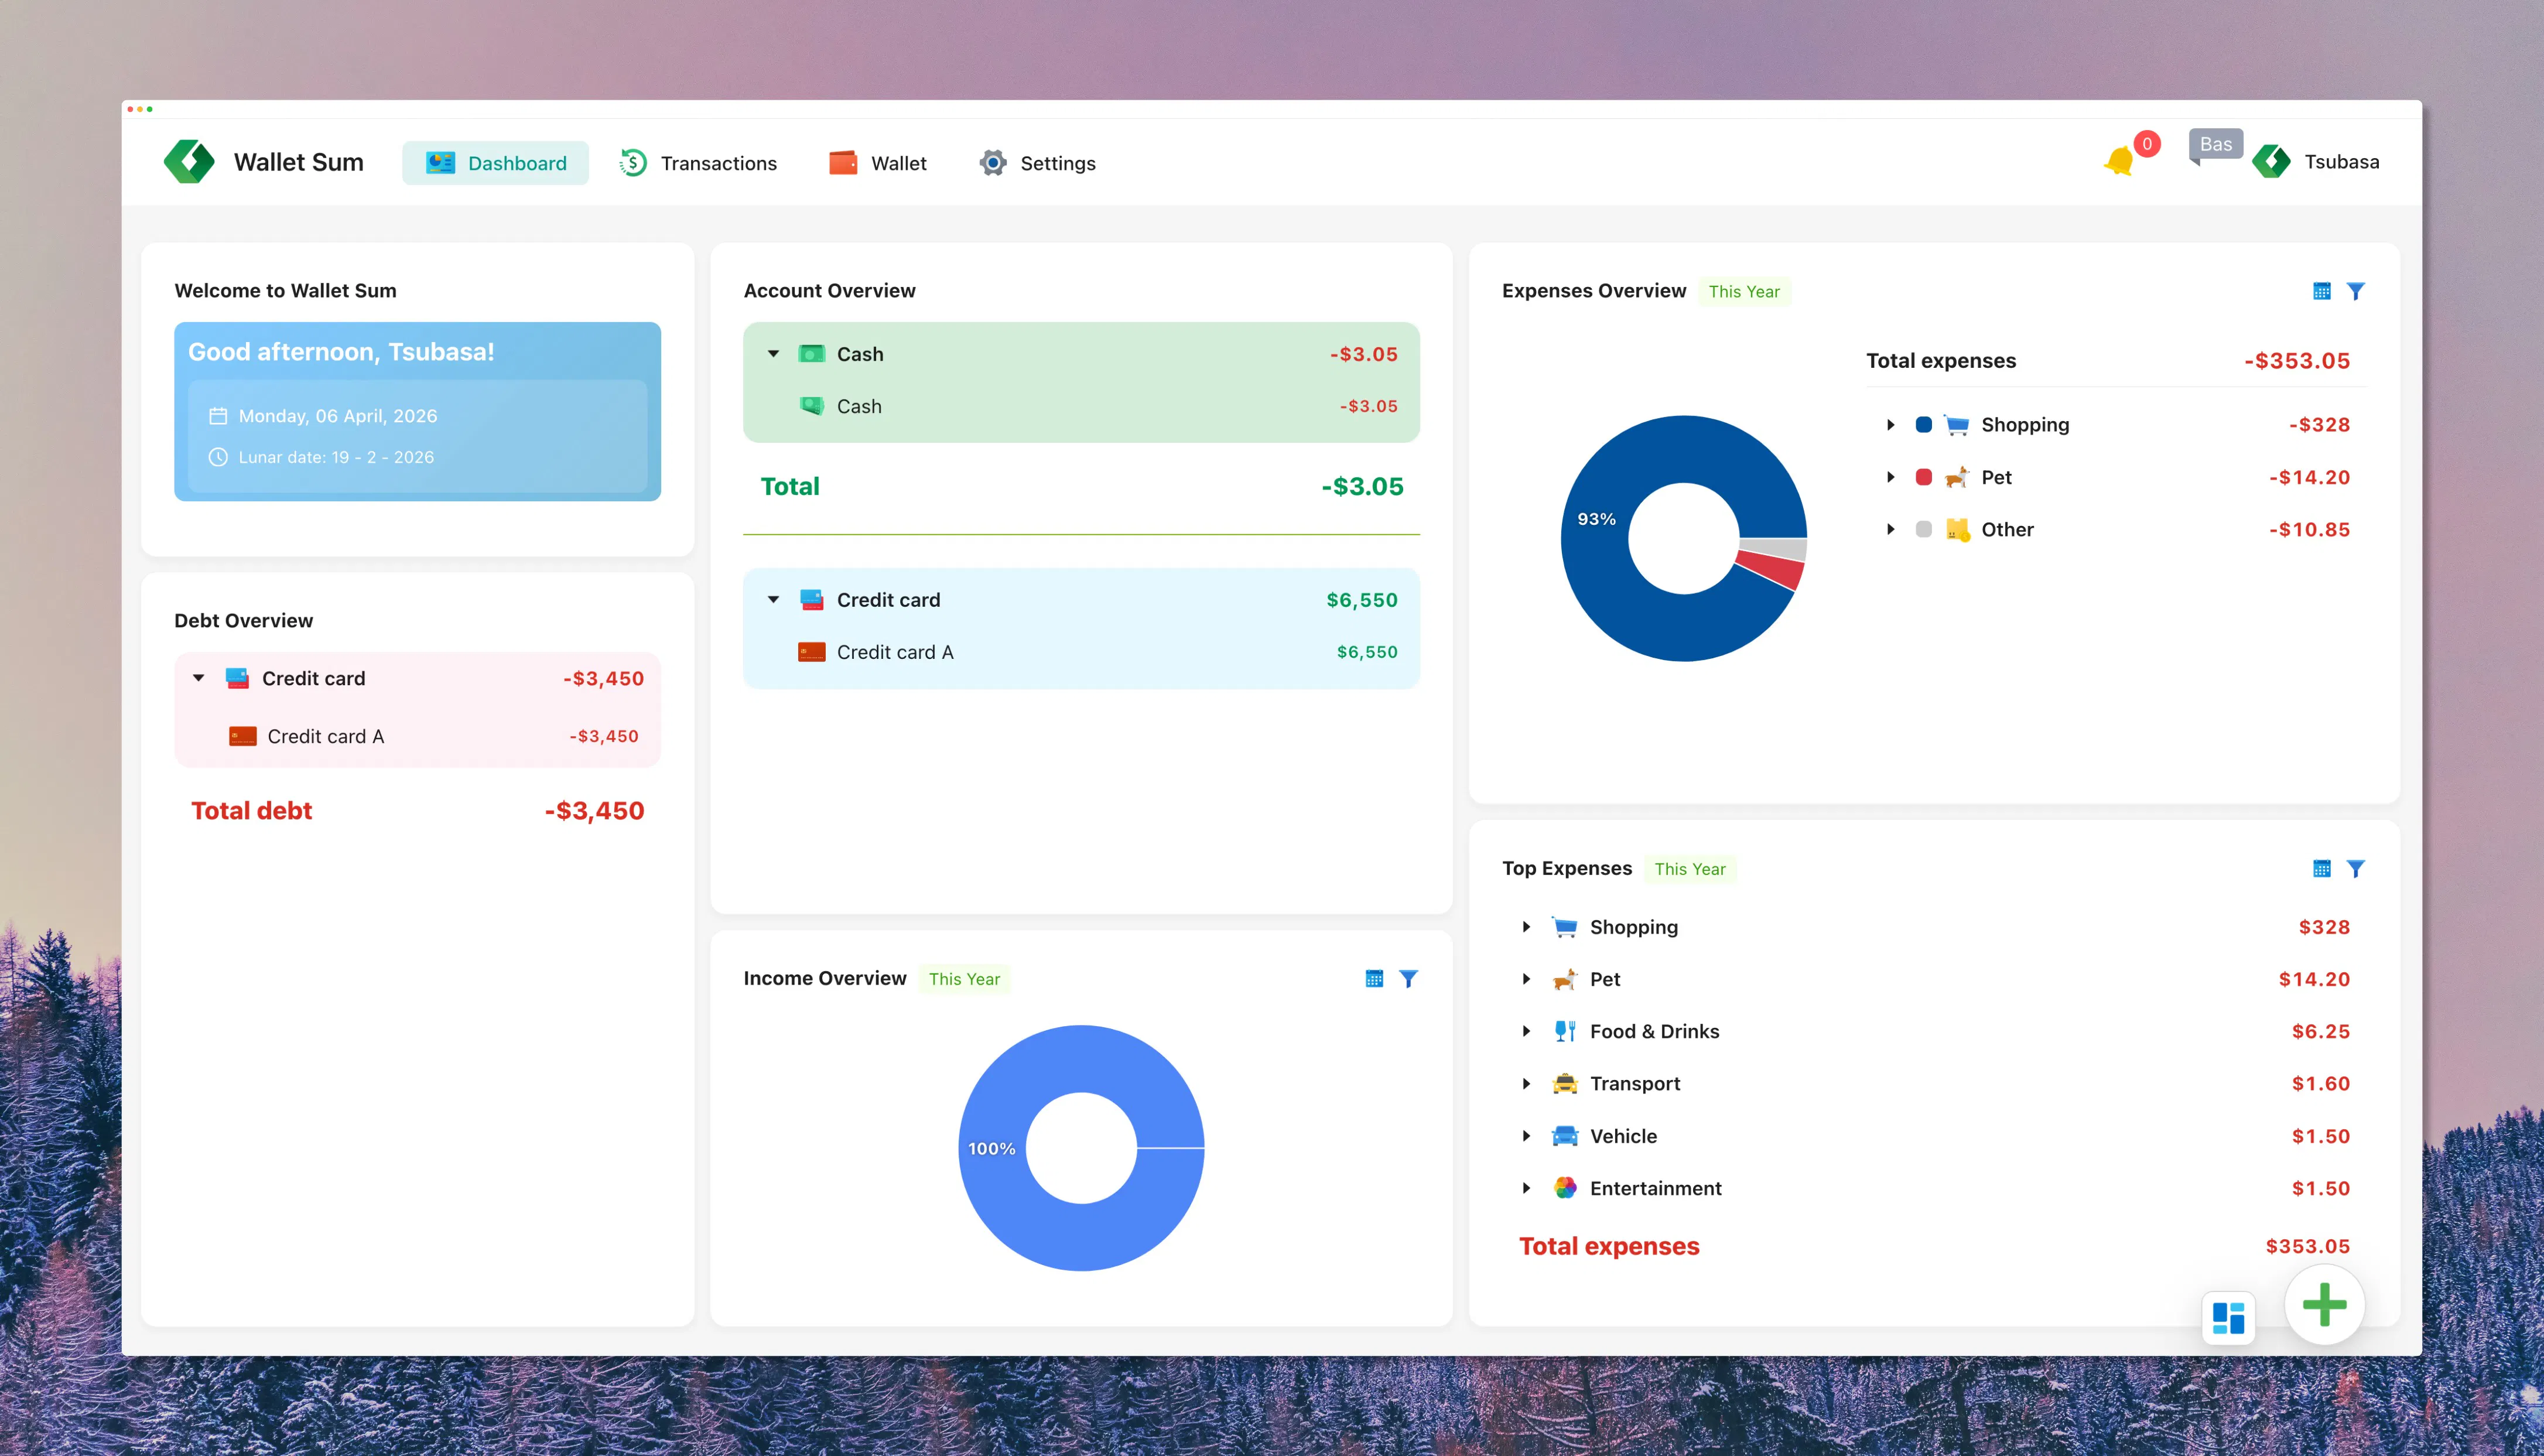Click the Wallet Sum logo icon

(x=189, y=162)
